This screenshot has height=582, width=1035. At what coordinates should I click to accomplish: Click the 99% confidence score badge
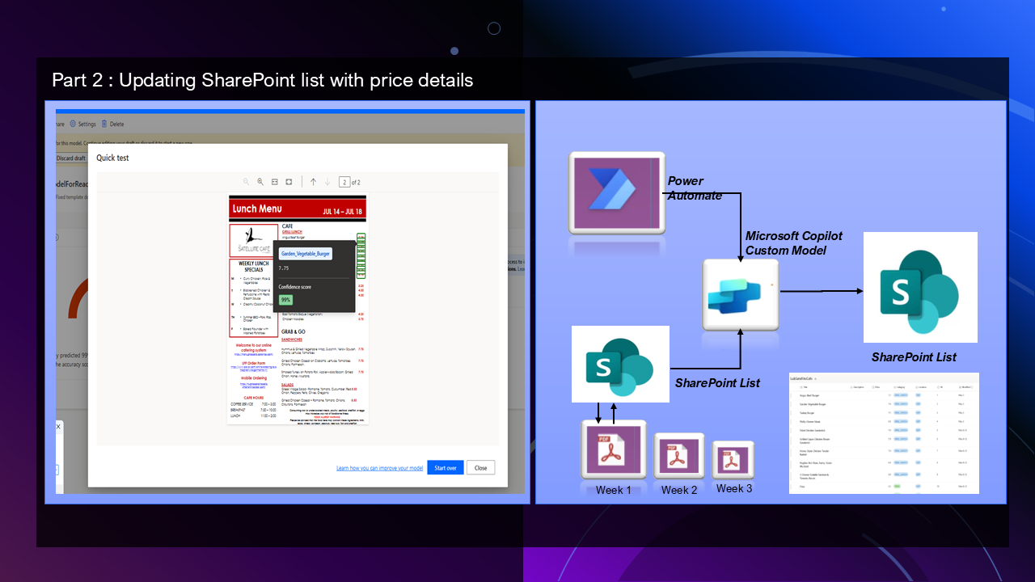[x=285, y=300]
